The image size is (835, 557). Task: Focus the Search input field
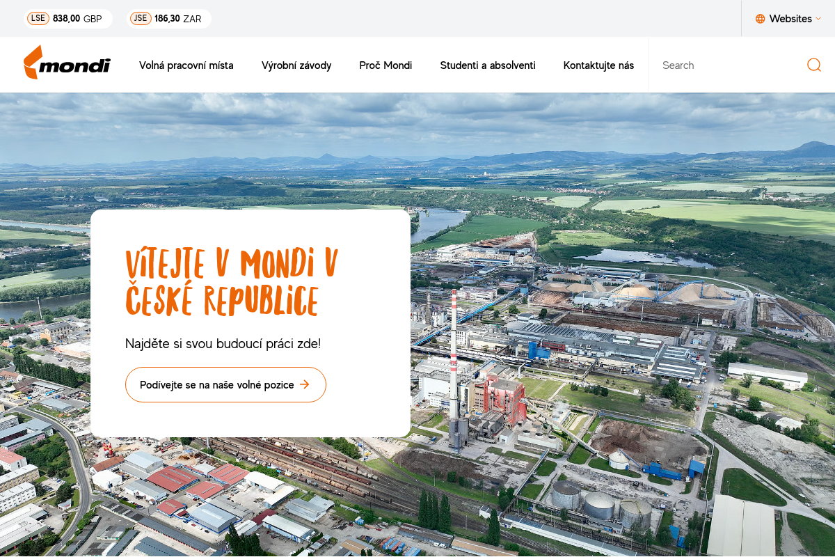coord(727,65)
